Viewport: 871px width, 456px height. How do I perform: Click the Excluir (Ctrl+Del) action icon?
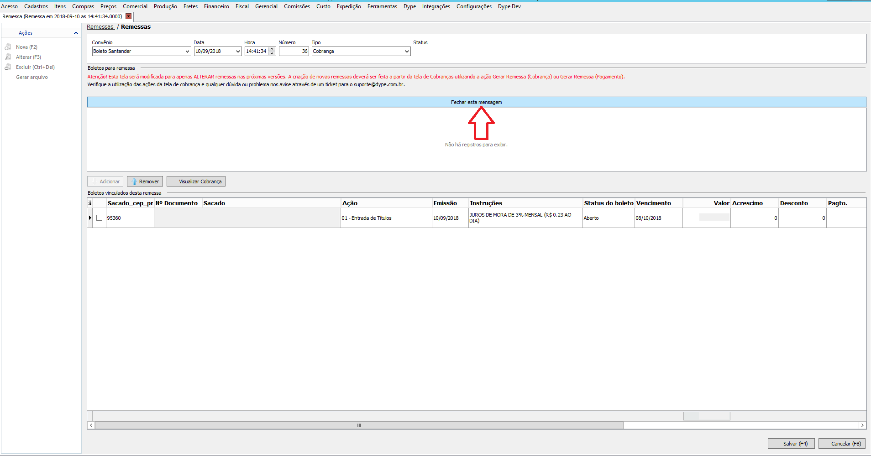coord(8,67)
